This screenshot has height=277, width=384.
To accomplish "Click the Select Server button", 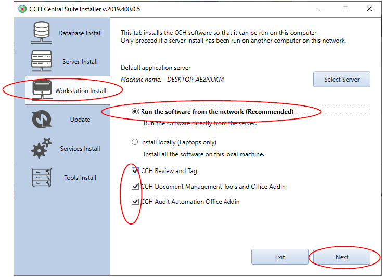I will click(342, 80).
